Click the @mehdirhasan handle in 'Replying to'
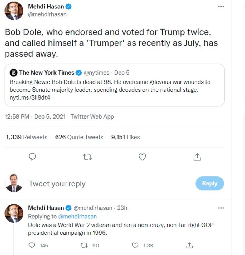 (x=77, y=217)
